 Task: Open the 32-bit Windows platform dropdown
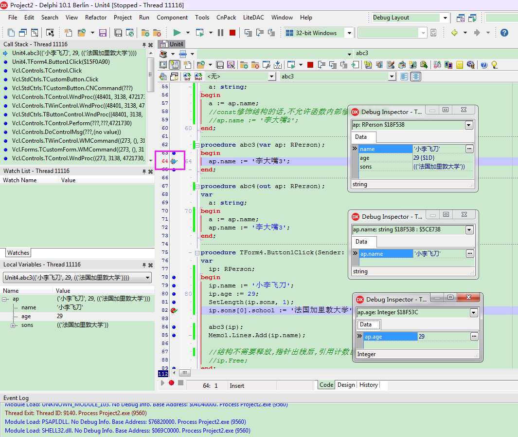(x=349, y=33)
